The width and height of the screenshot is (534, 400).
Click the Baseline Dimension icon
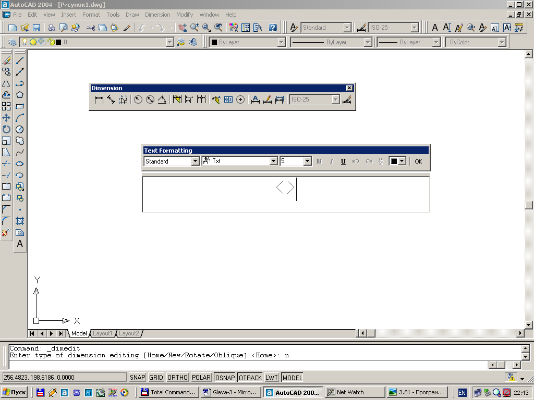click(189, 99)
